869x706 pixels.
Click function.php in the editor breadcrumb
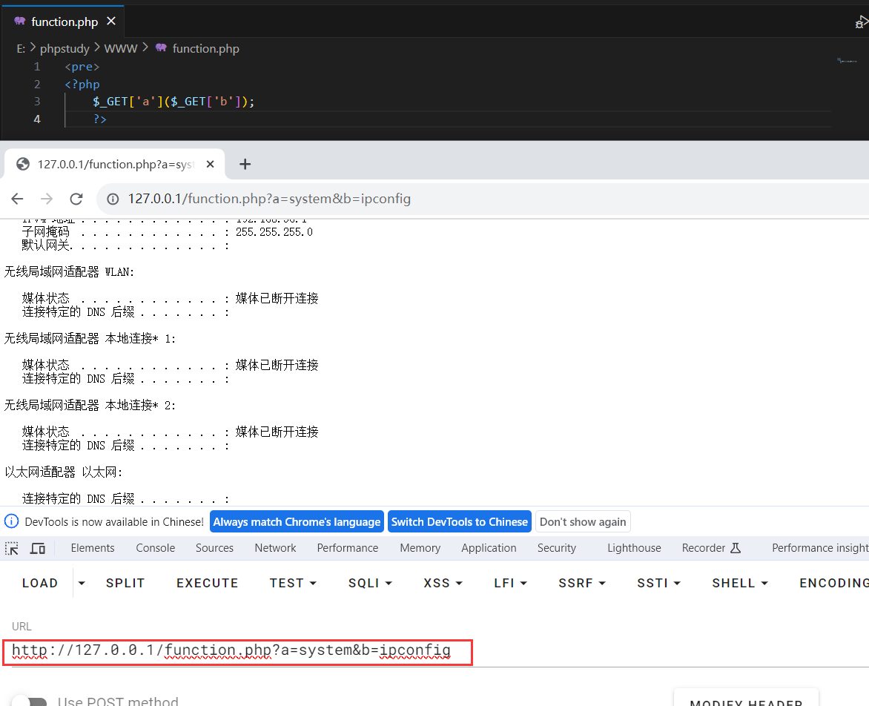click(x=205, y=49)
